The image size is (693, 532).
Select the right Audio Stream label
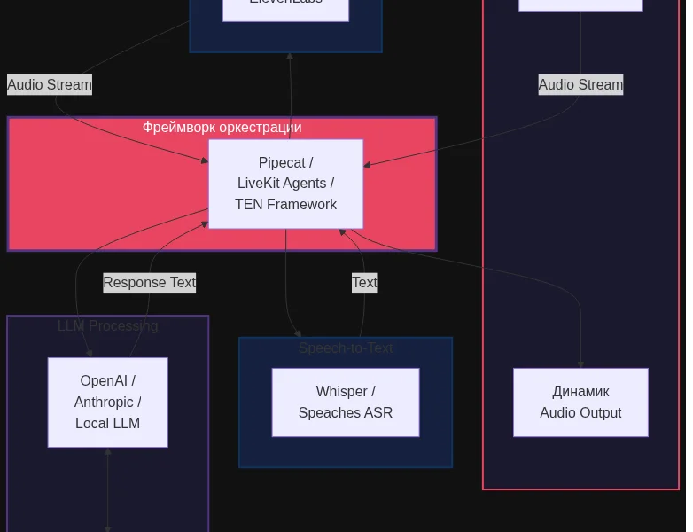pos(580,84)
